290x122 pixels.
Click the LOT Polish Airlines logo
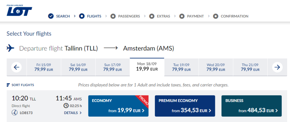tap(19, 11)
